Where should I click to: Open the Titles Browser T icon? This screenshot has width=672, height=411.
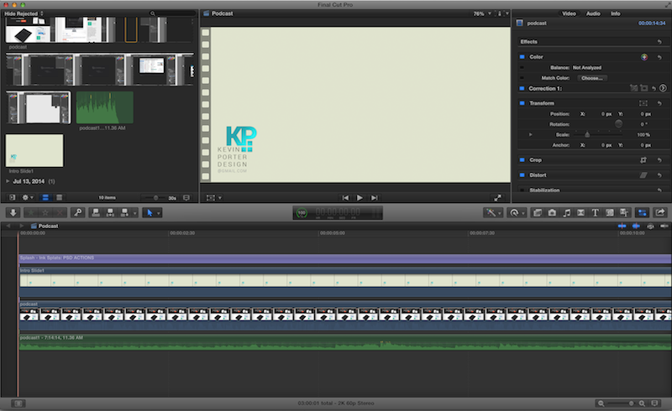pos(596,213)
